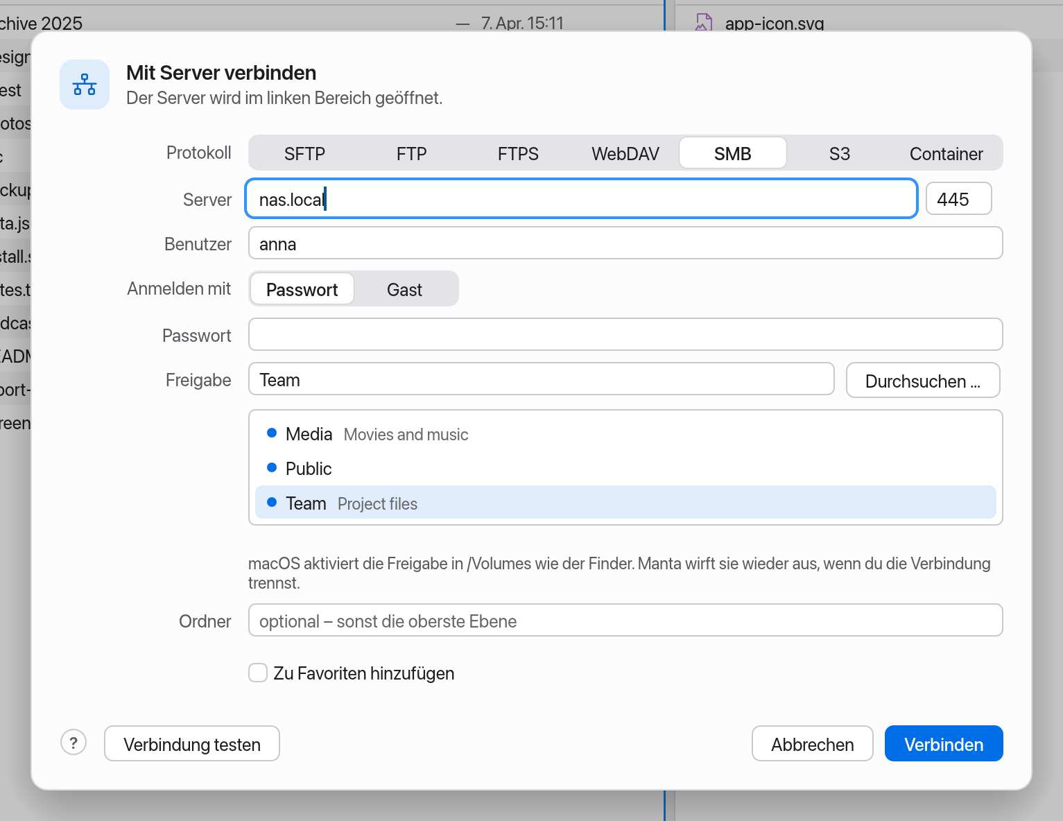Click the app-icon.svg file icon in background window
This screenshot has height=821, width=1063.
click(704, 22)
